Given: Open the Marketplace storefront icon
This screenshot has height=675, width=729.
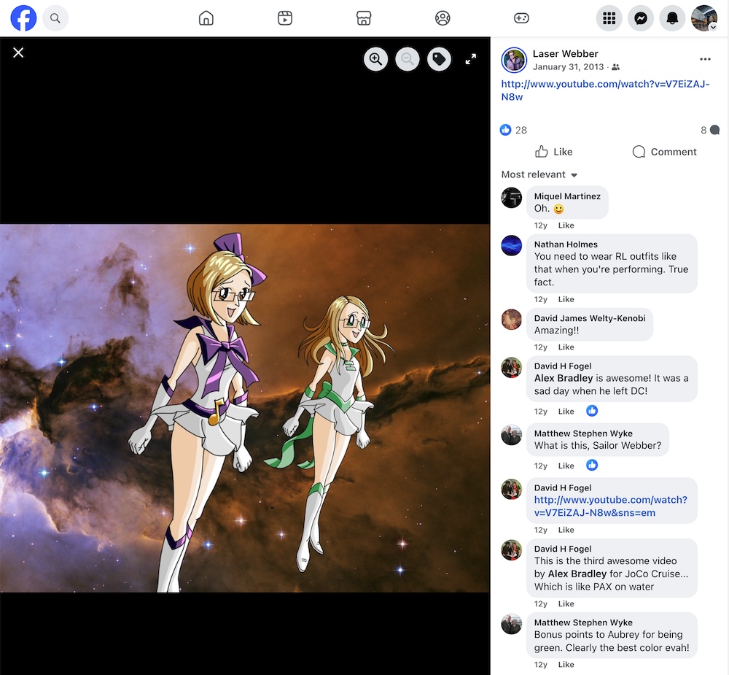Looking at the screenshot, I should point(364,18).
